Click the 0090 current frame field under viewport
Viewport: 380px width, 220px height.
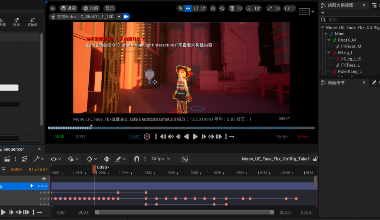(134, 137)
